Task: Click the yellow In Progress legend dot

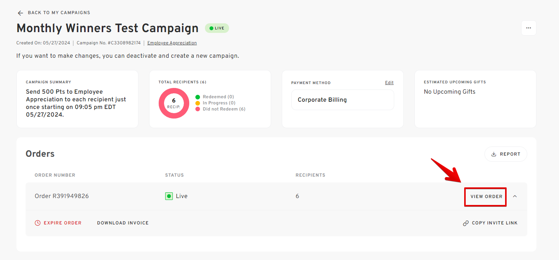Action: click(198, 103)
